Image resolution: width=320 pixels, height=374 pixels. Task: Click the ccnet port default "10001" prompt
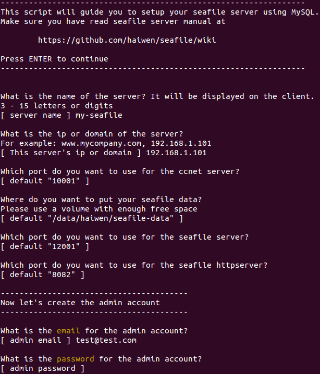click(x=45, y=181)
